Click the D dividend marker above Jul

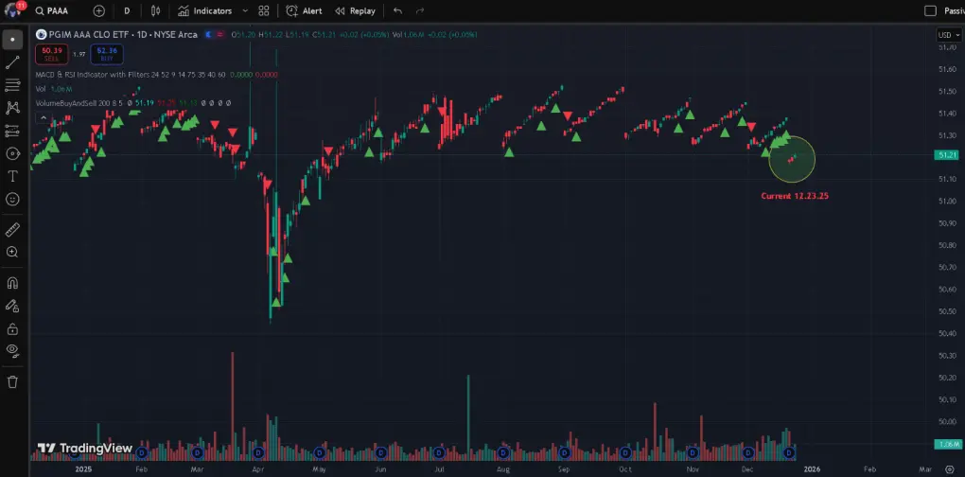point(438,452)
